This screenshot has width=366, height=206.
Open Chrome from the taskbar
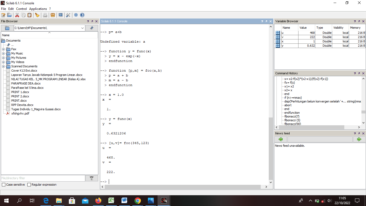click(x=138, y=200)
